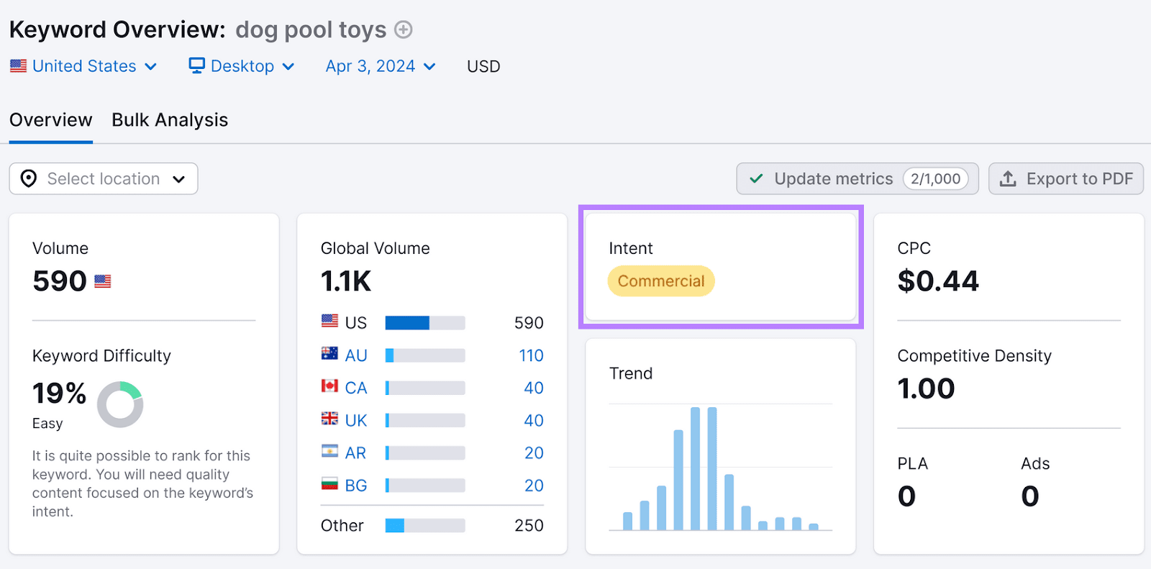Expand the Desktop device dropdown

pos(242,66)
